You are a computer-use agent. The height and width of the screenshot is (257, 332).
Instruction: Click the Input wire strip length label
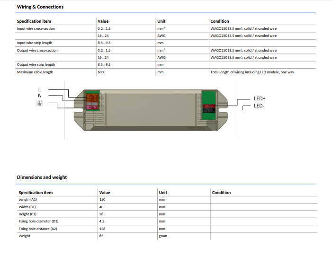[x=35, y=43]
